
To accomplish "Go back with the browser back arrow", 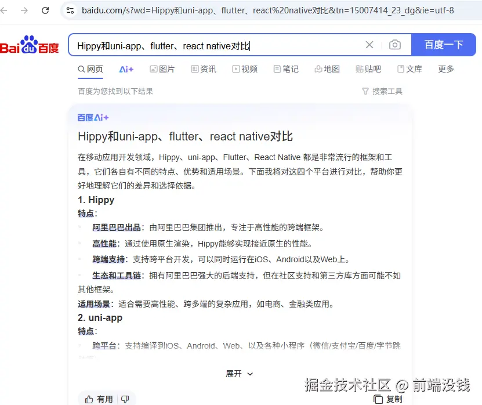I will (x=3, y=10).
